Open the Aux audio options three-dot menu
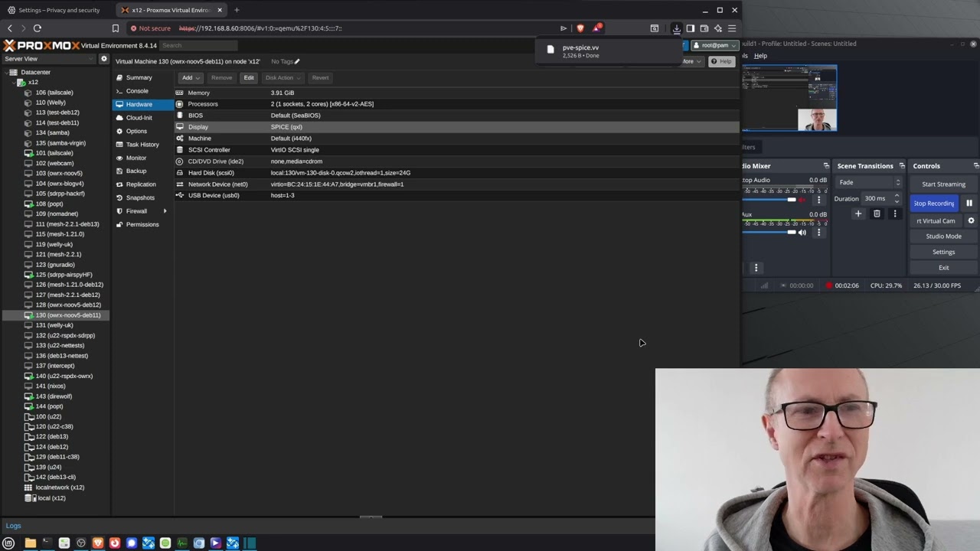Viewport: 980px width, 551px height. (818, 233)
